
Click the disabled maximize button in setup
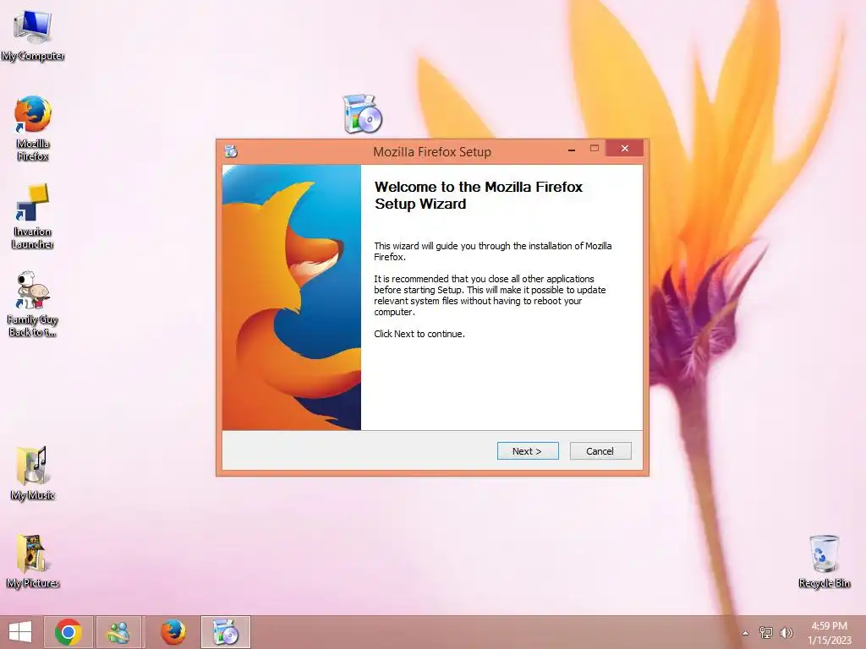(x=595, y=149)
